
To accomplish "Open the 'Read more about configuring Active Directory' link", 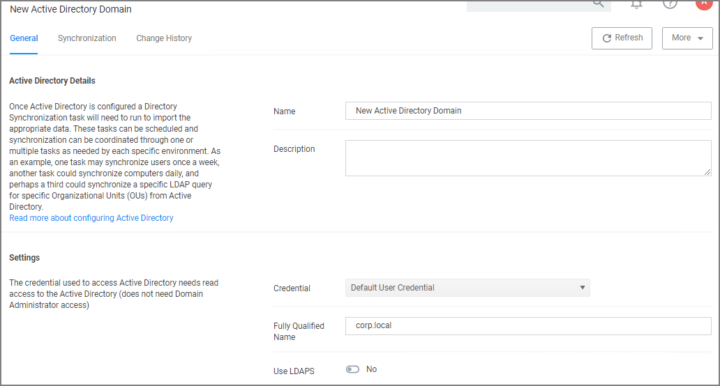I will tap(91, 218).
